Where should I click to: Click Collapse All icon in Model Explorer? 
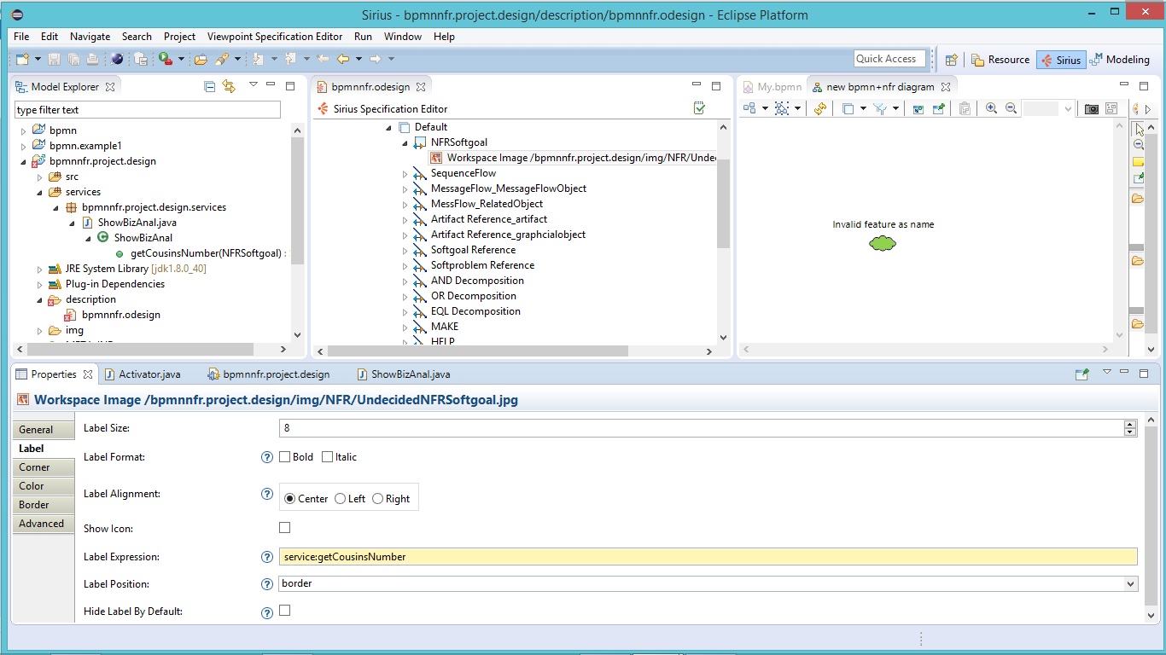click(x=210, y=86)
